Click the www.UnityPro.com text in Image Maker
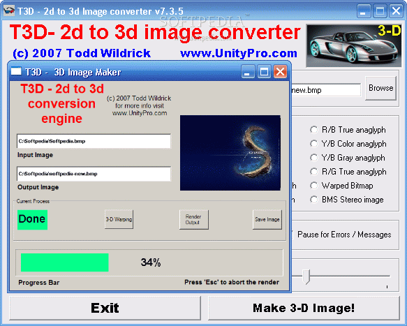This screenshot has height=326, width=407. (140, 113)
